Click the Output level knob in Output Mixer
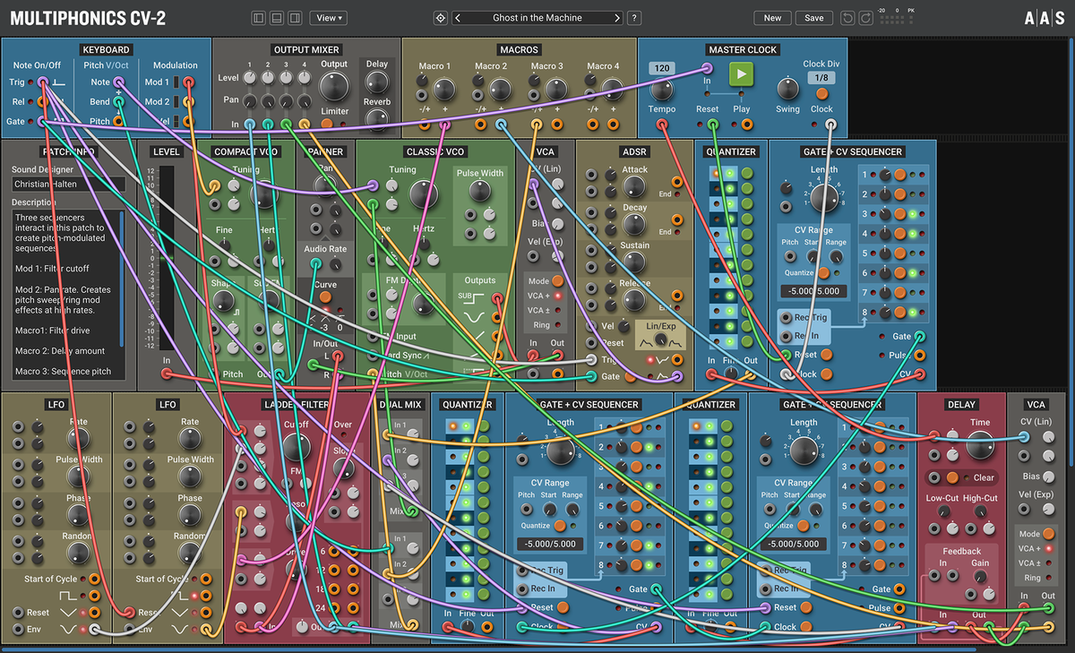 (334, 87)
